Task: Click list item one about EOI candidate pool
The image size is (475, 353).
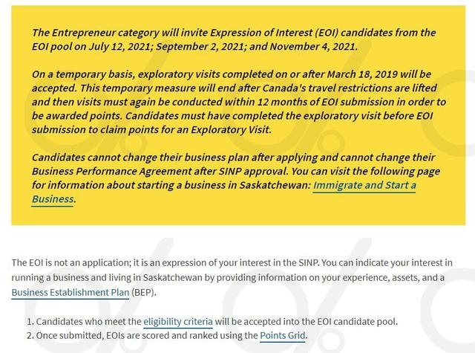Action: [x=212, y=322]
